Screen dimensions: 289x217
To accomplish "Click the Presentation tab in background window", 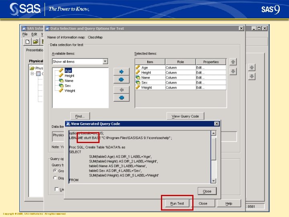I will [x=35, y=50].
